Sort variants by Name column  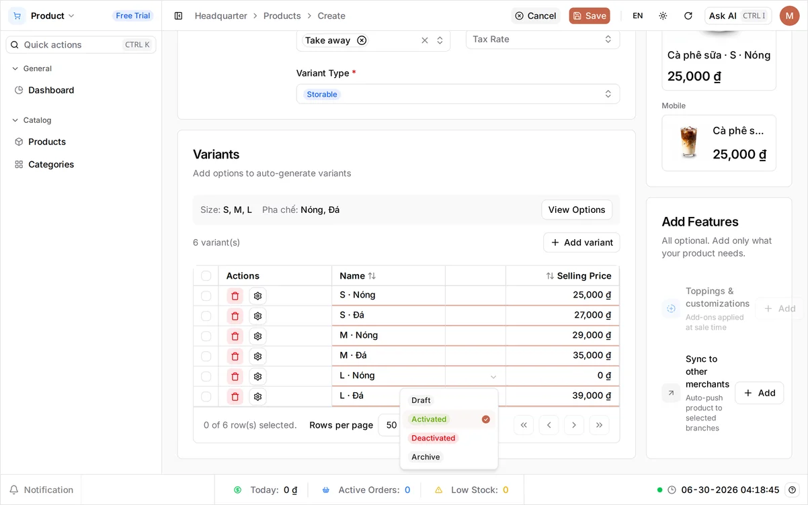point(358,276)
